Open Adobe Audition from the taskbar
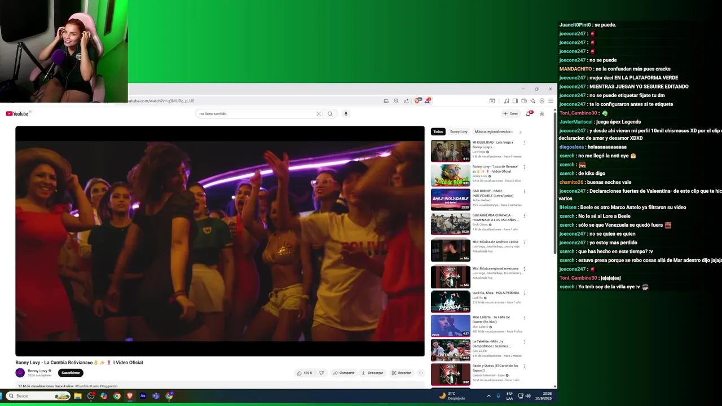 (143, 396)
